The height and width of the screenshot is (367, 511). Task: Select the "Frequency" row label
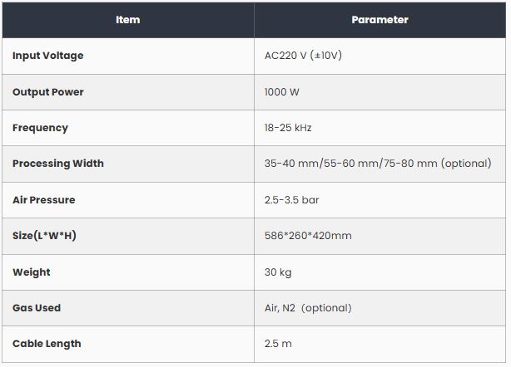40,128
